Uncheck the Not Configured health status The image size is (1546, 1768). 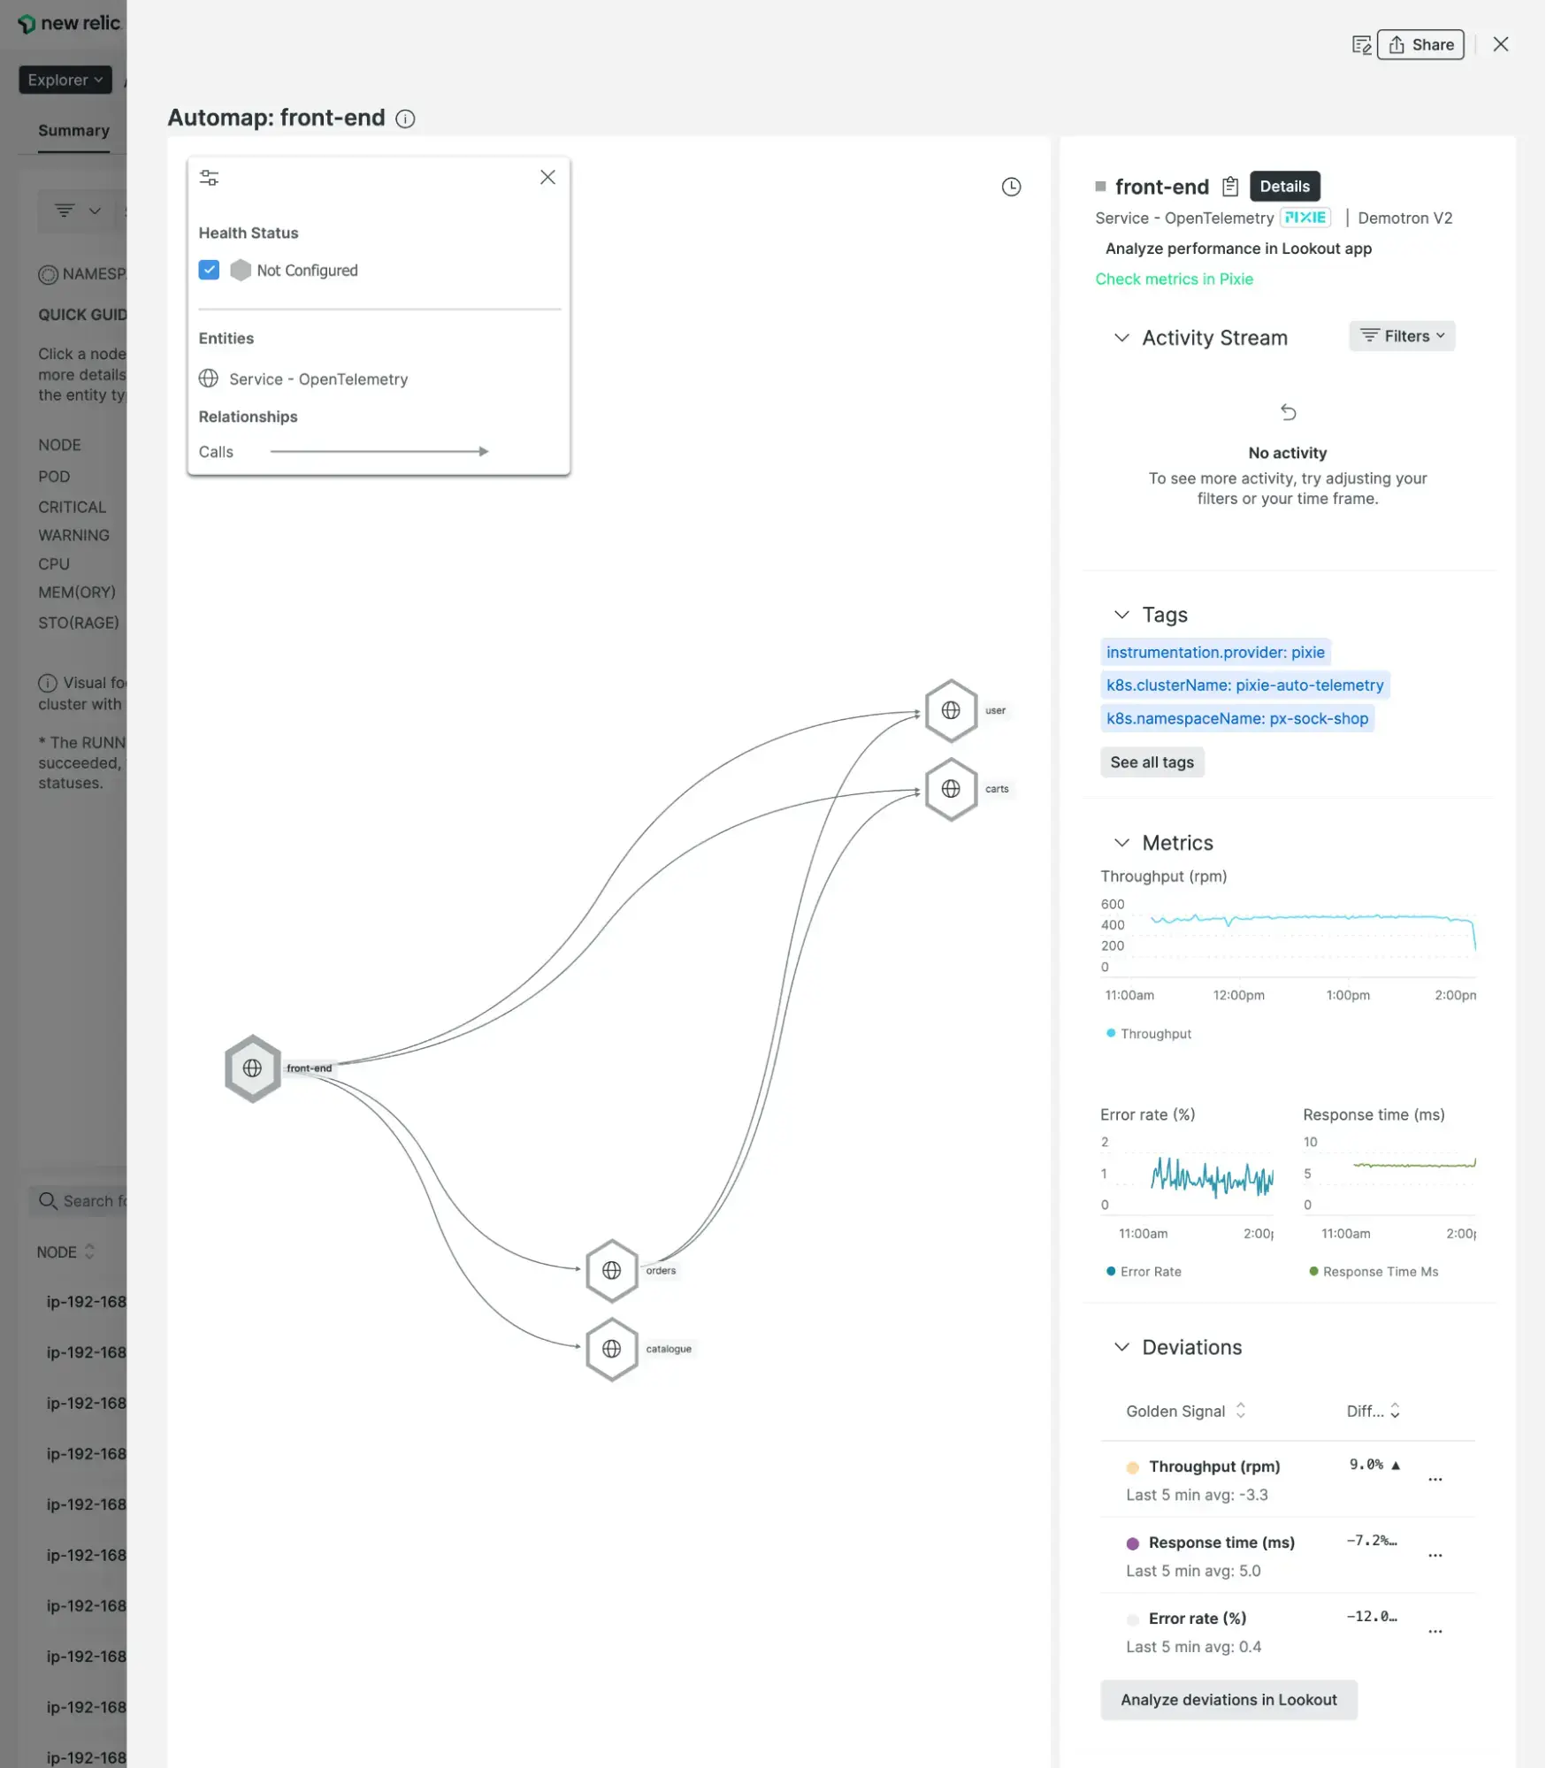pos(209,270)
